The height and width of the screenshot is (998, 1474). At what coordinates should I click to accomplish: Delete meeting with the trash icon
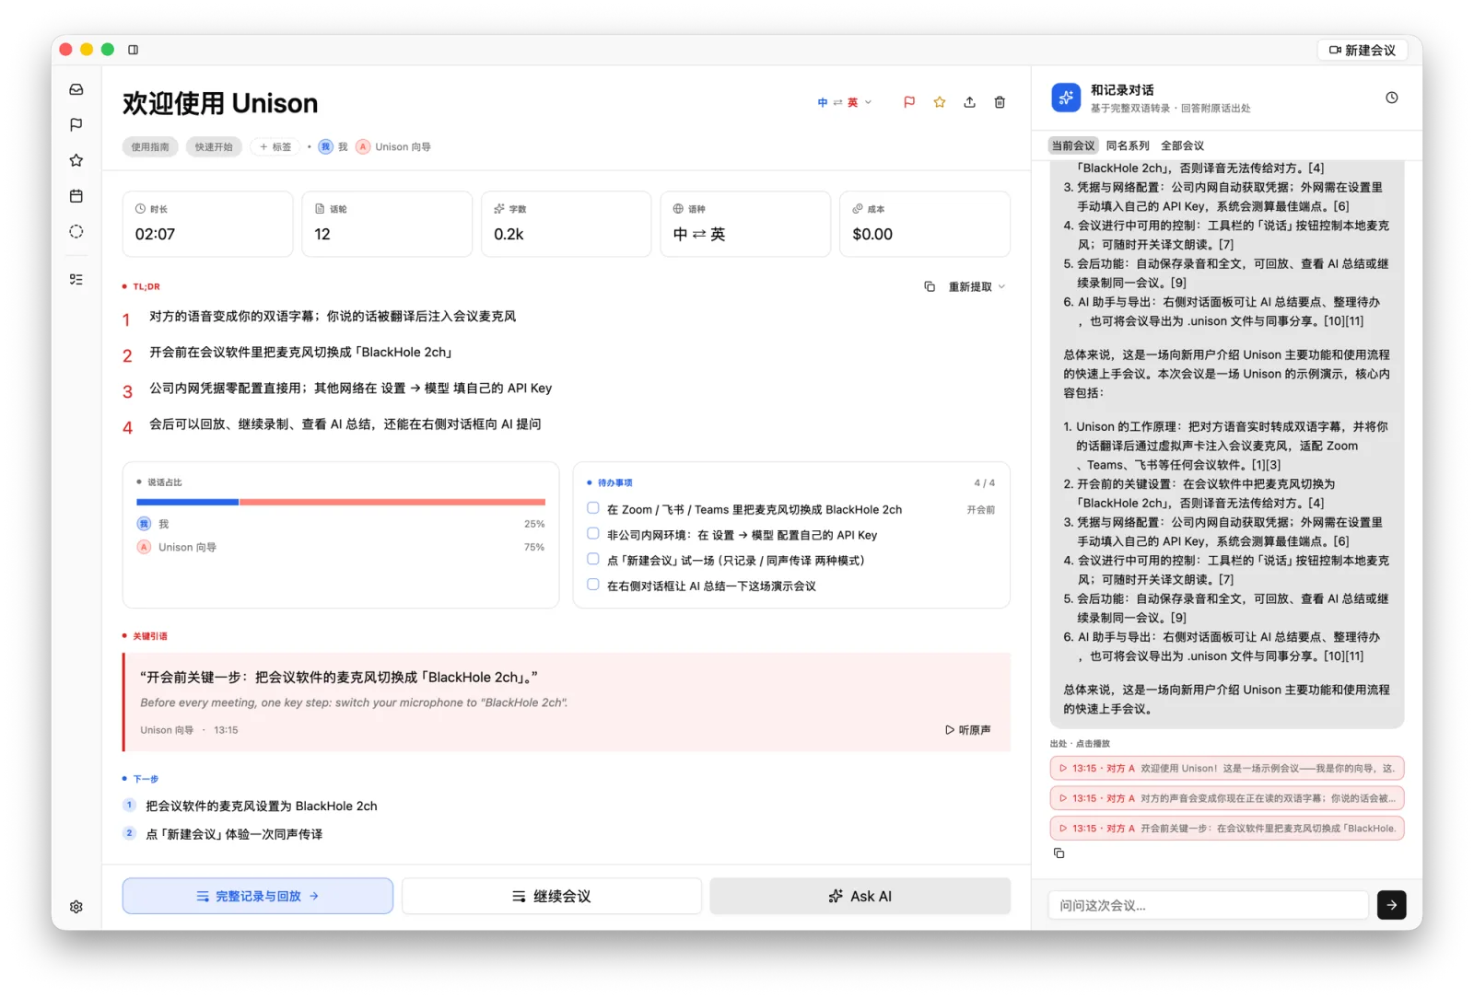coord(1000,102)
